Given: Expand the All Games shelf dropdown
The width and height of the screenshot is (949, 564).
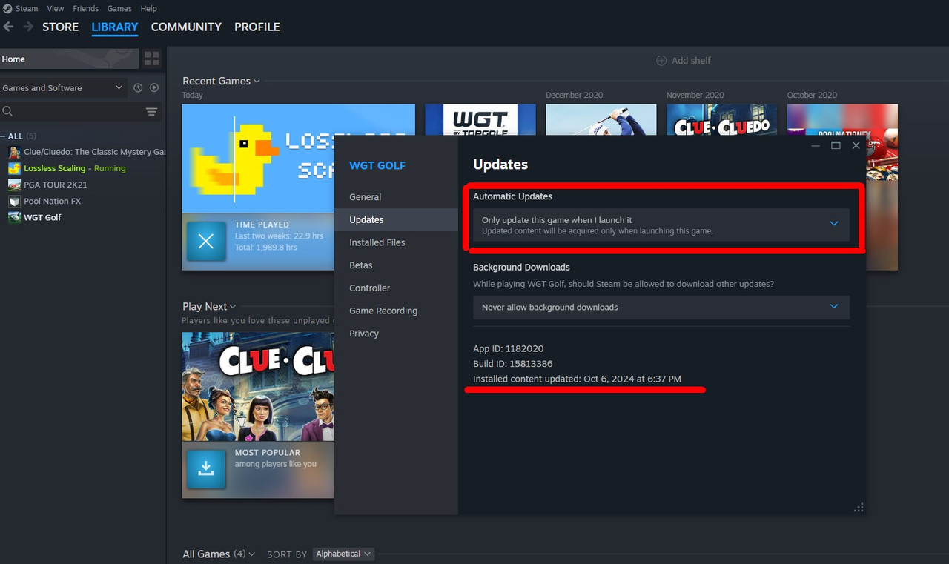Looking at the screenshot, I should [x=219, y=554].
